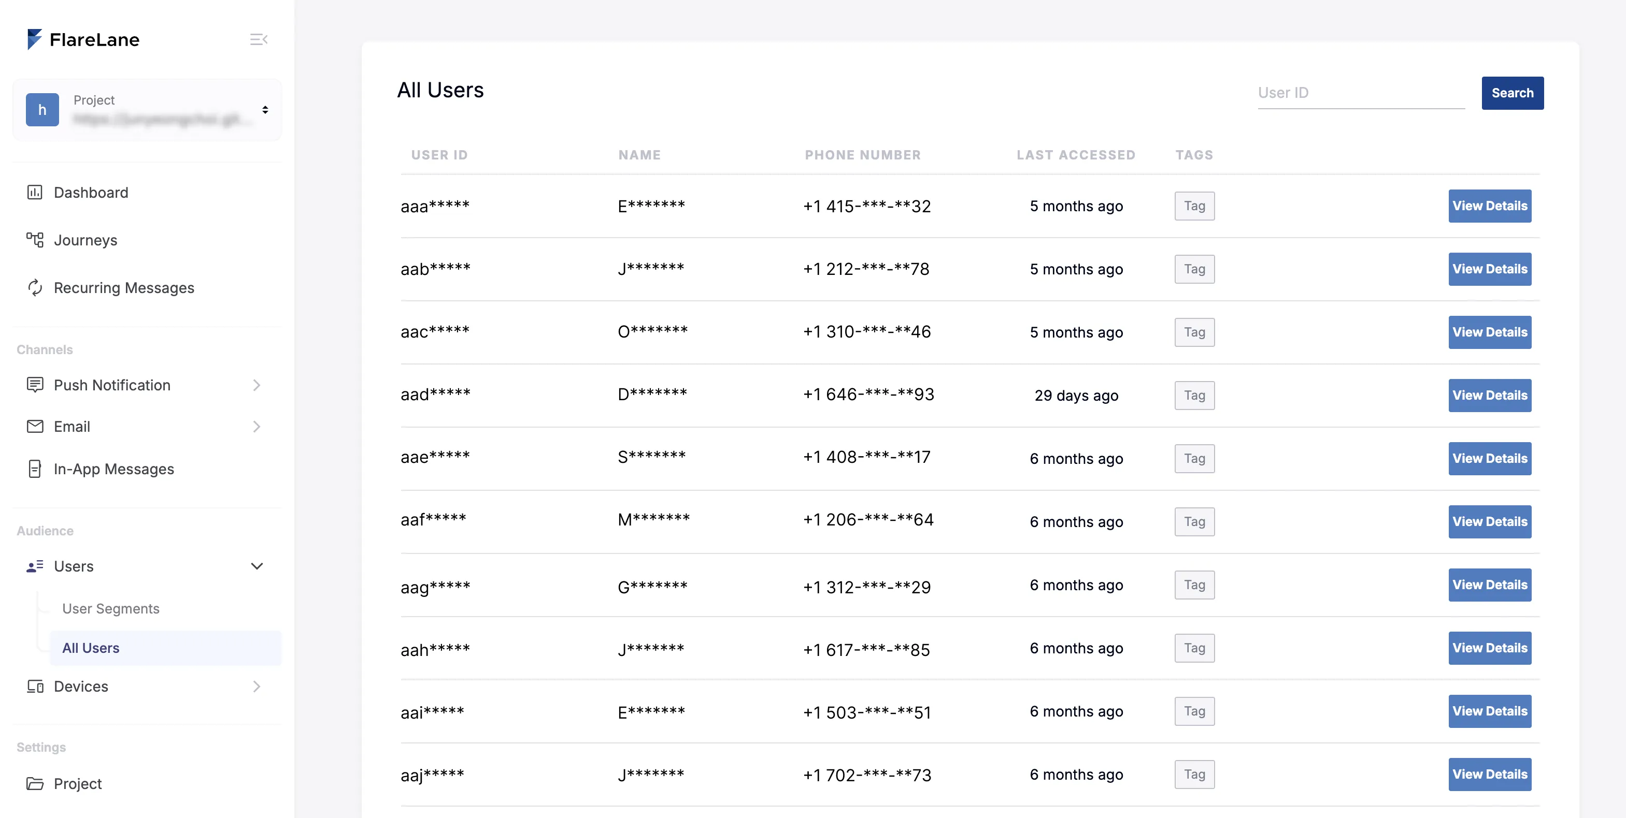Collapse the sidebar menu icon
This screenshot has height=818, width=1626.
click(259, 40)
